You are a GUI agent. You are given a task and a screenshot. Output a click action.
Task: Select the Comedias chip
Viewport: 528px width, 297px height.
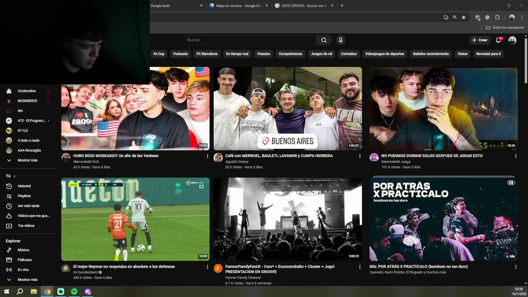click(349, 54)
